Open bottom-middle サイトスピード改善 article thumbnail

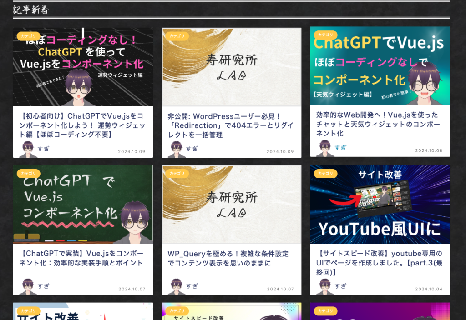(x=231, y=311)
